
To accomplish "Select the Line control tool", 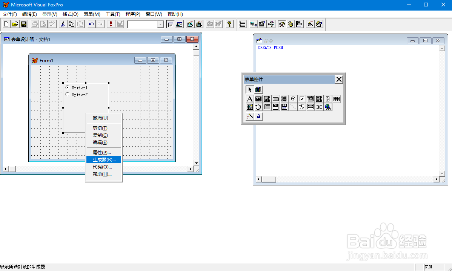I will 293,107.
